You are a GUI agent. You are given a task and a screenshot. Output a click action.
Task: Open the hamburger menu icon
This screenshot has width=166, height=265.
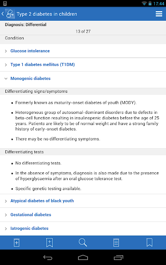159,14
